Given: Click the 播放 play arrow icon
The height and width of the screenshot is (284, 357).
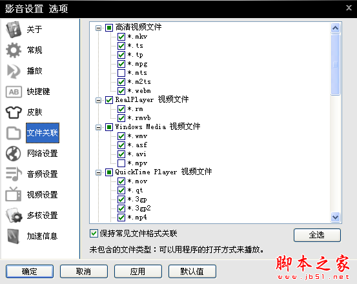Looking at the screenshot, I should 14,71.
